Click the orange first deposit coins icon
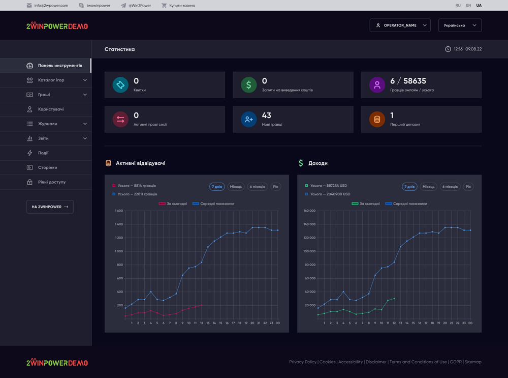 (x=377, y=120)
